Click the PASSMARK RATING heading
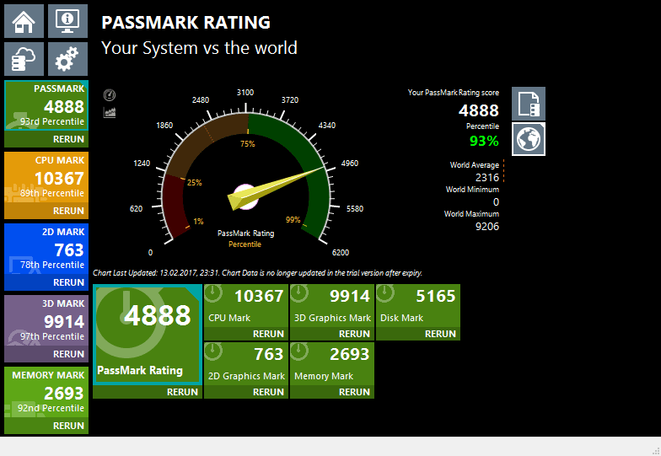 (185, 22)
